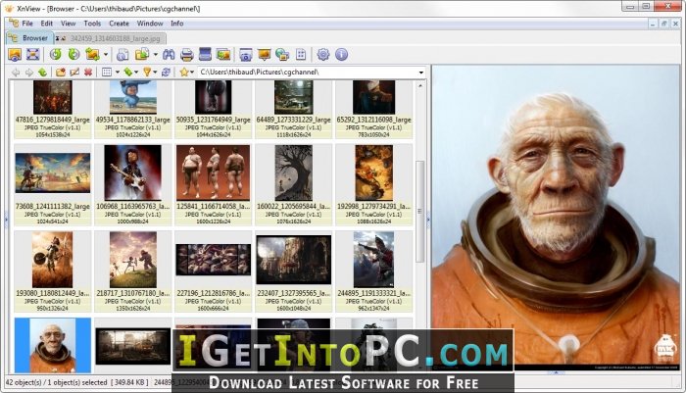This screenshot has height=393, width=686.
Task: Open the Tools menu
Action: (92, 24)
